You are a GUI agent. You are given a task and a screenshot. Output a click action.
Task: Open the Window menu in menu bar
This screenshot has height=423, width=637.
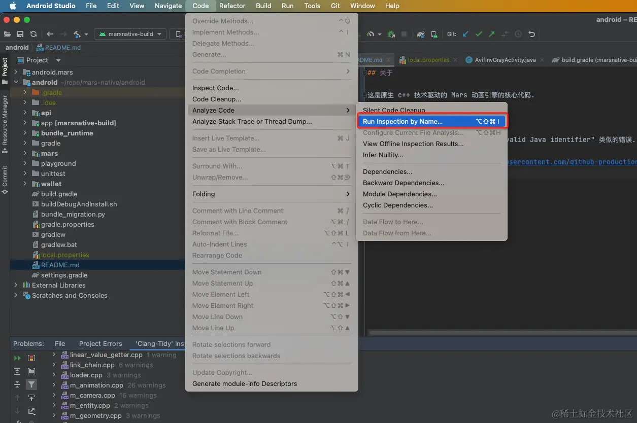362,6
